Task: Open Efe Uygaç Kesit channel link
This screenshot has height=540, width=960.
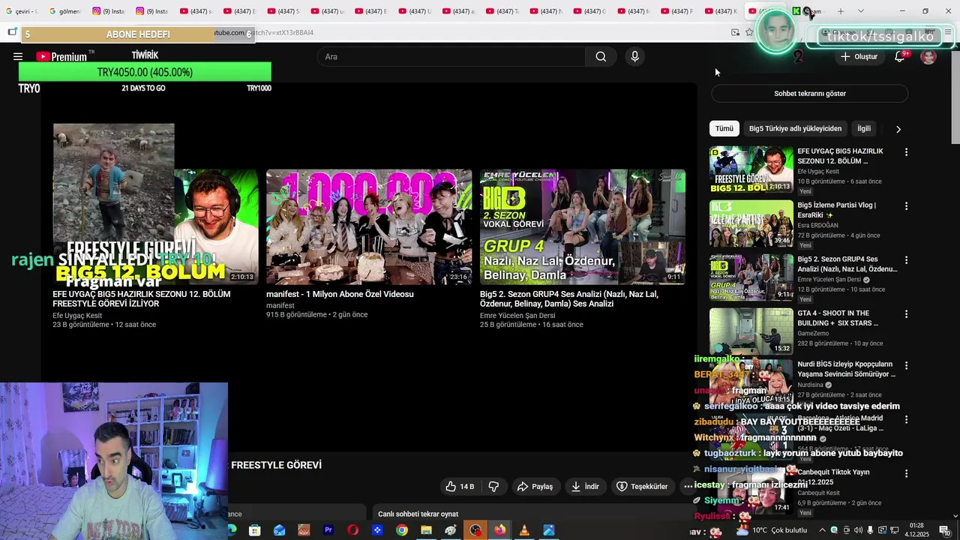Action: pyautogui.click(x=77, y=316)
